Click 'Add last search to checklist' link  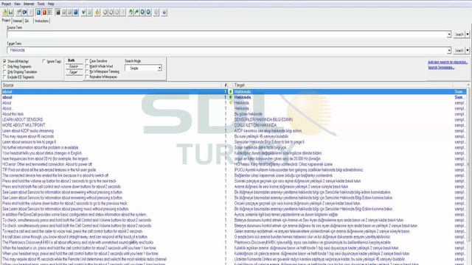pyautogui.click(x=448, y=62)
